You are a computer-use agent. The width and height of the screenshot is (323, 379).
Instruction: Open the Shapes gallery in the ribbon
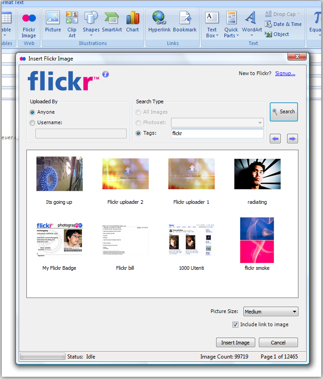[x=91, y=24]
